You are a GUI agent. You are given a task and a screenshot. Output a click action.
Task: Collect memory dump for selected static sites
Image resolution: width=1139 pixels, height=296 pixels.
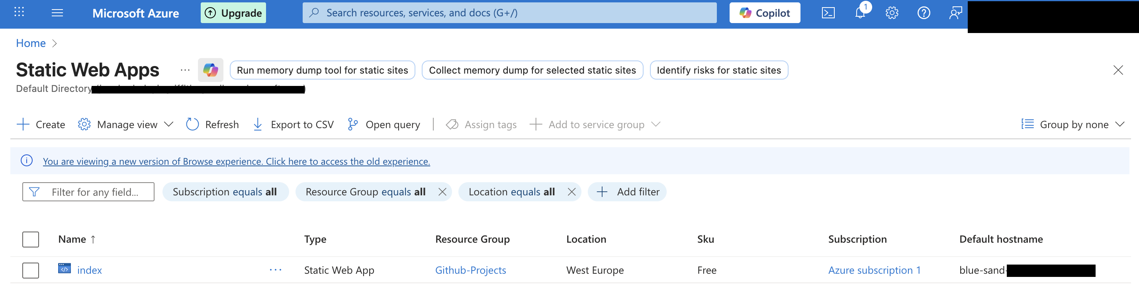[532, 70]
